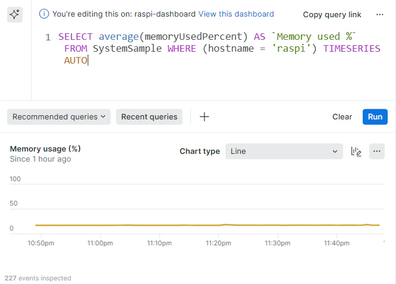
Task: Run the NRQL query
Action: point(375,117)
